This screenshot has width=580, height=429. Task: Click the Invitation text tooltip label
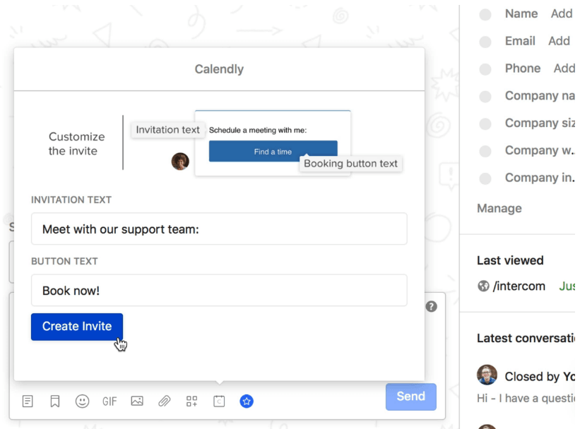(167, 130)
